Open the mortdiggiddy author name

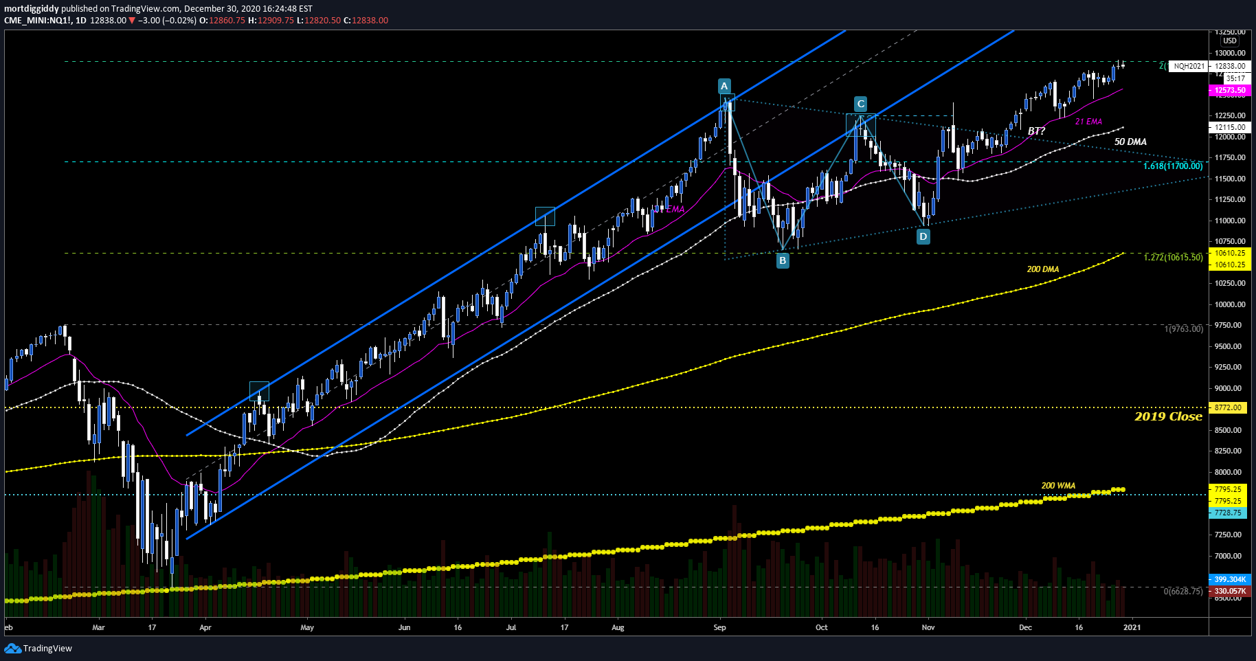tap(32, 9)
